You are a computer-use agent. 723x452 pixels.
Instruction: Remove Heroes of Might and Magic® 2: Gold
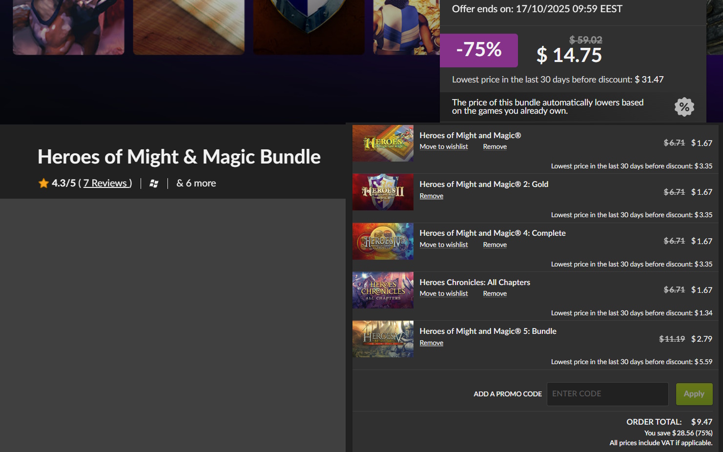point(432,196)
